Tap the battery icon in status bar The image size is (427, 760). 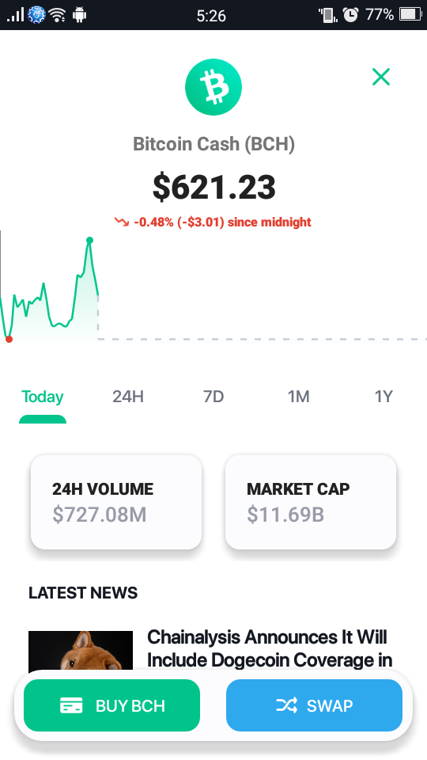point(410,15)
